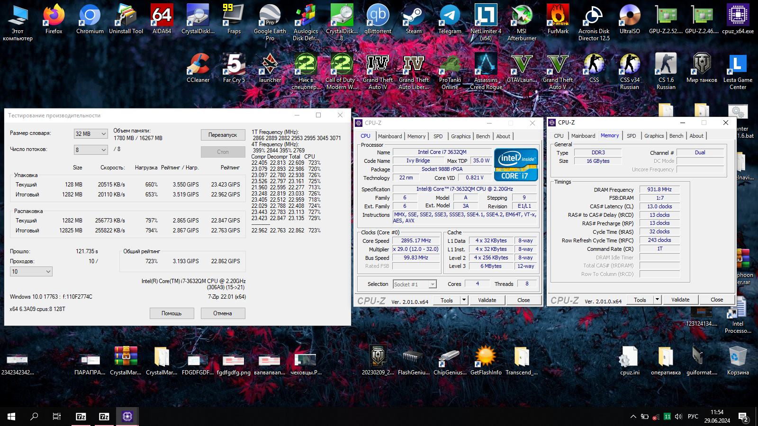Launch CS 1.6 Russian shortcut

pyautogui.click(x=666, y=71)
